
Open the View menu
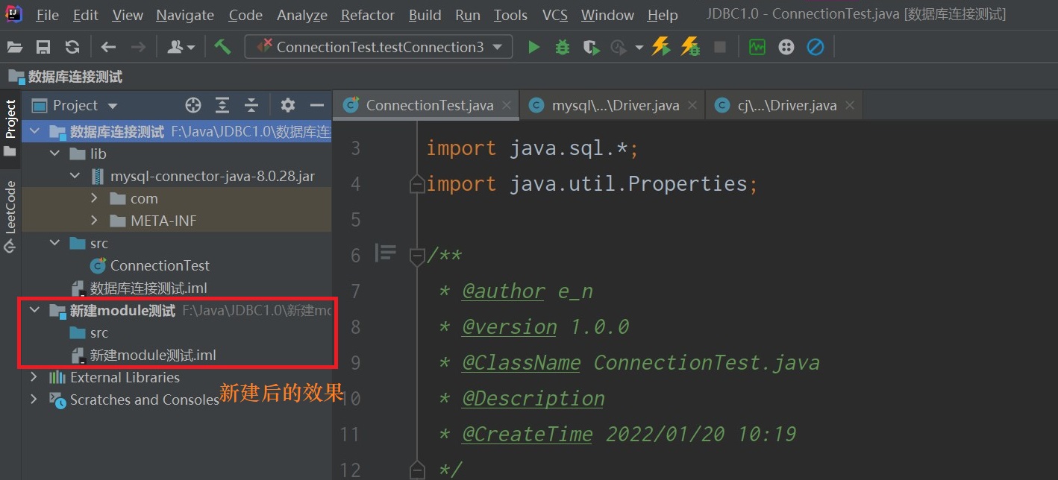coord(128,15)
